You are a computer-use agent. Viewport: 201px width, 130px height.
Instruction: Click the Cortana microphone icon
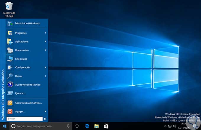coord(68,126)
